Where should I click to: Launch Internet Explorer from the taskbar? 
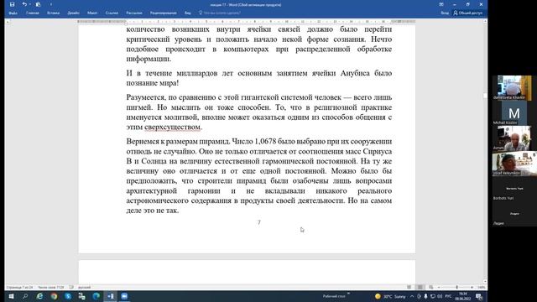pyautogui.click(x=39, y=296)
